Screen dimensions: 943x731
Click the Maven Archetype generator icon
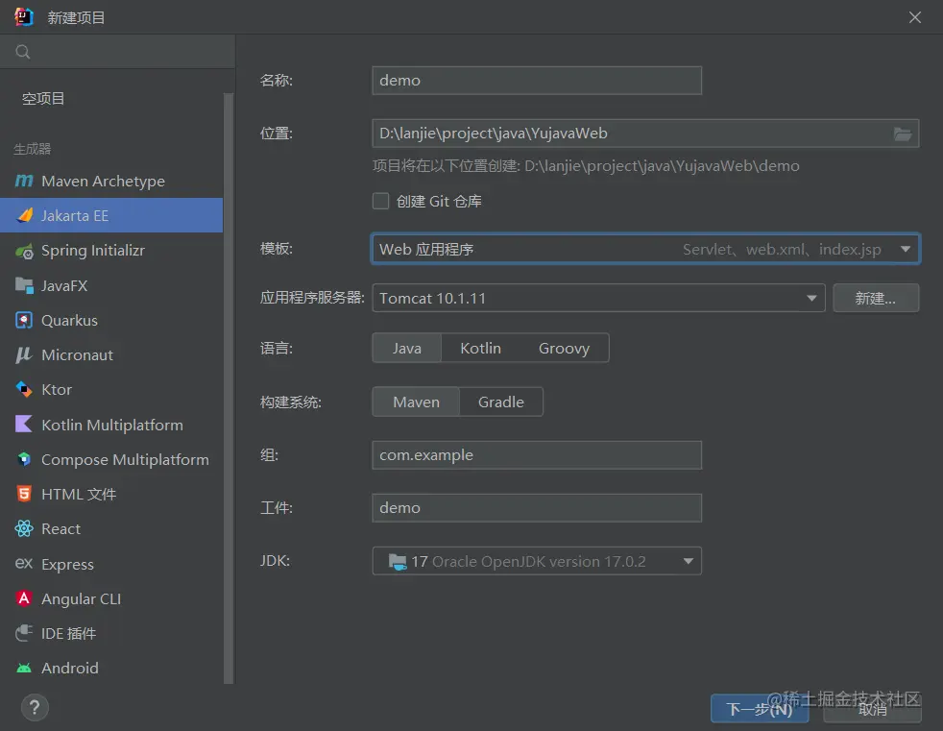(24, 181)
